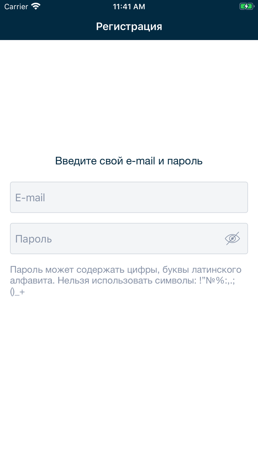This screenshot has height=460, width=258.
Task: Tap the Carrier label in status bar
Action: coord(16,6)
